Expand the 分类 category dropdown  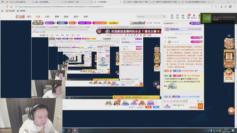[47, 17]
